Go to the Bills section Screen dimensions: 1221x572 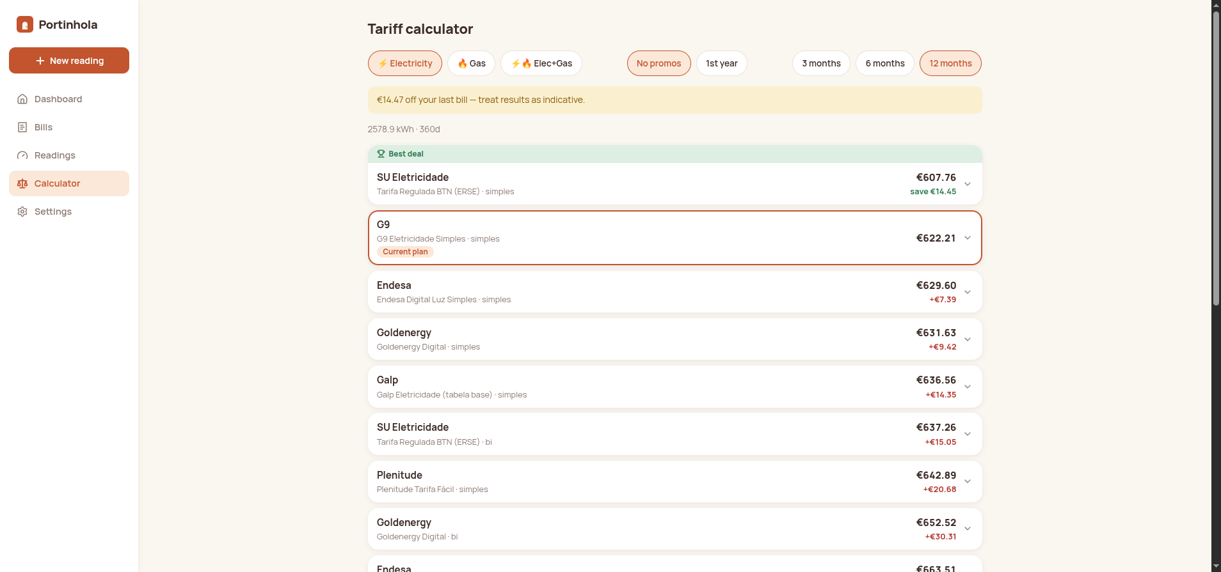click(x=69, y=127)
